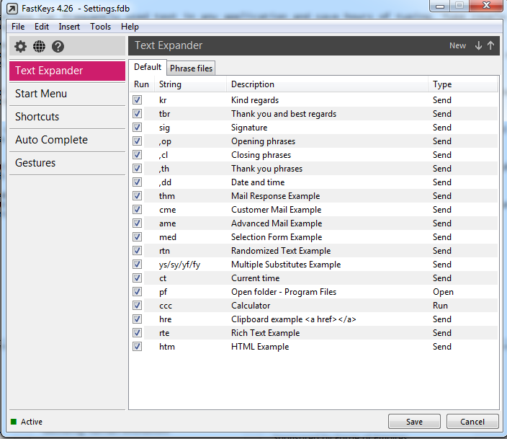
Task: Open the Shortcuts section
Action: point(67,117)
